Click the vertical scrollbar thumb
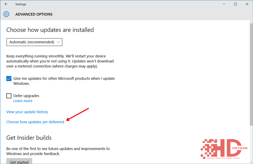The width and height of the screenshot is (253, 164). coord(251,74)
